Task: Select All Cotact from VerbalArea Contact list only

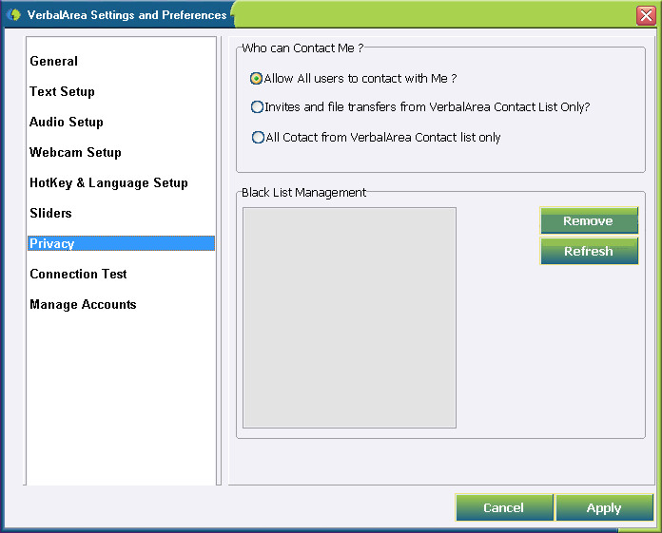Action: tap(258, 138)
